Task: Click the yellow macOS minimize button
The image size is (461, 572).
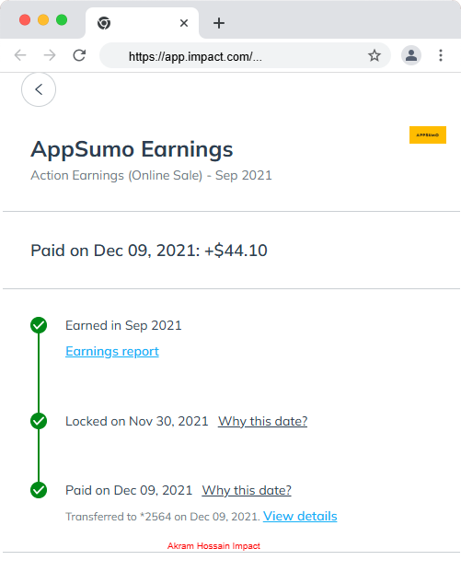Action: (x=43, y=19)
